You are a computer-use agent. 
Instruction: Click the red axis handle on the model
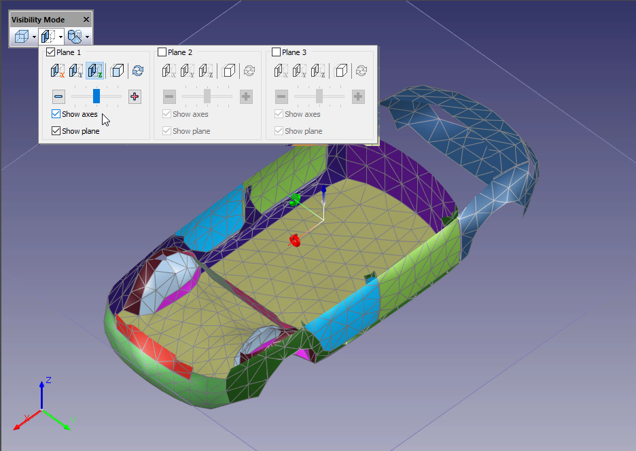pyautogui.click(x=295, y=240)
